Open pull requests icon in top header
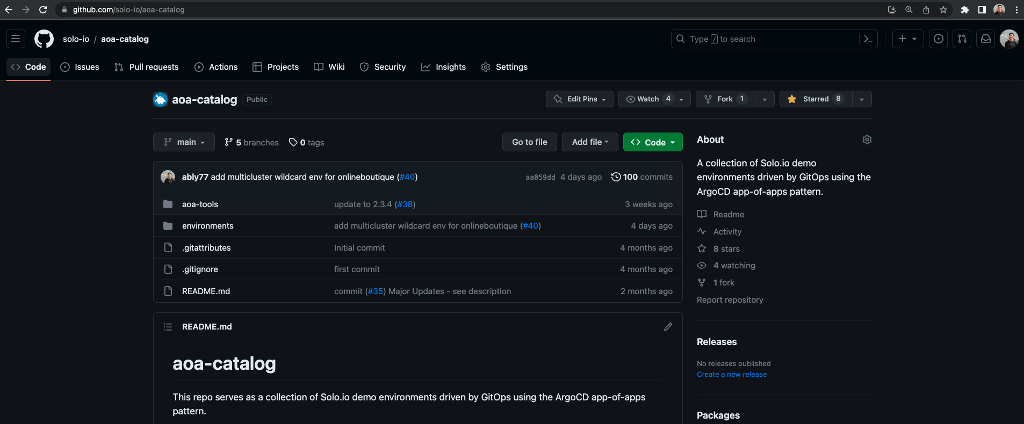 coord(962,39)
